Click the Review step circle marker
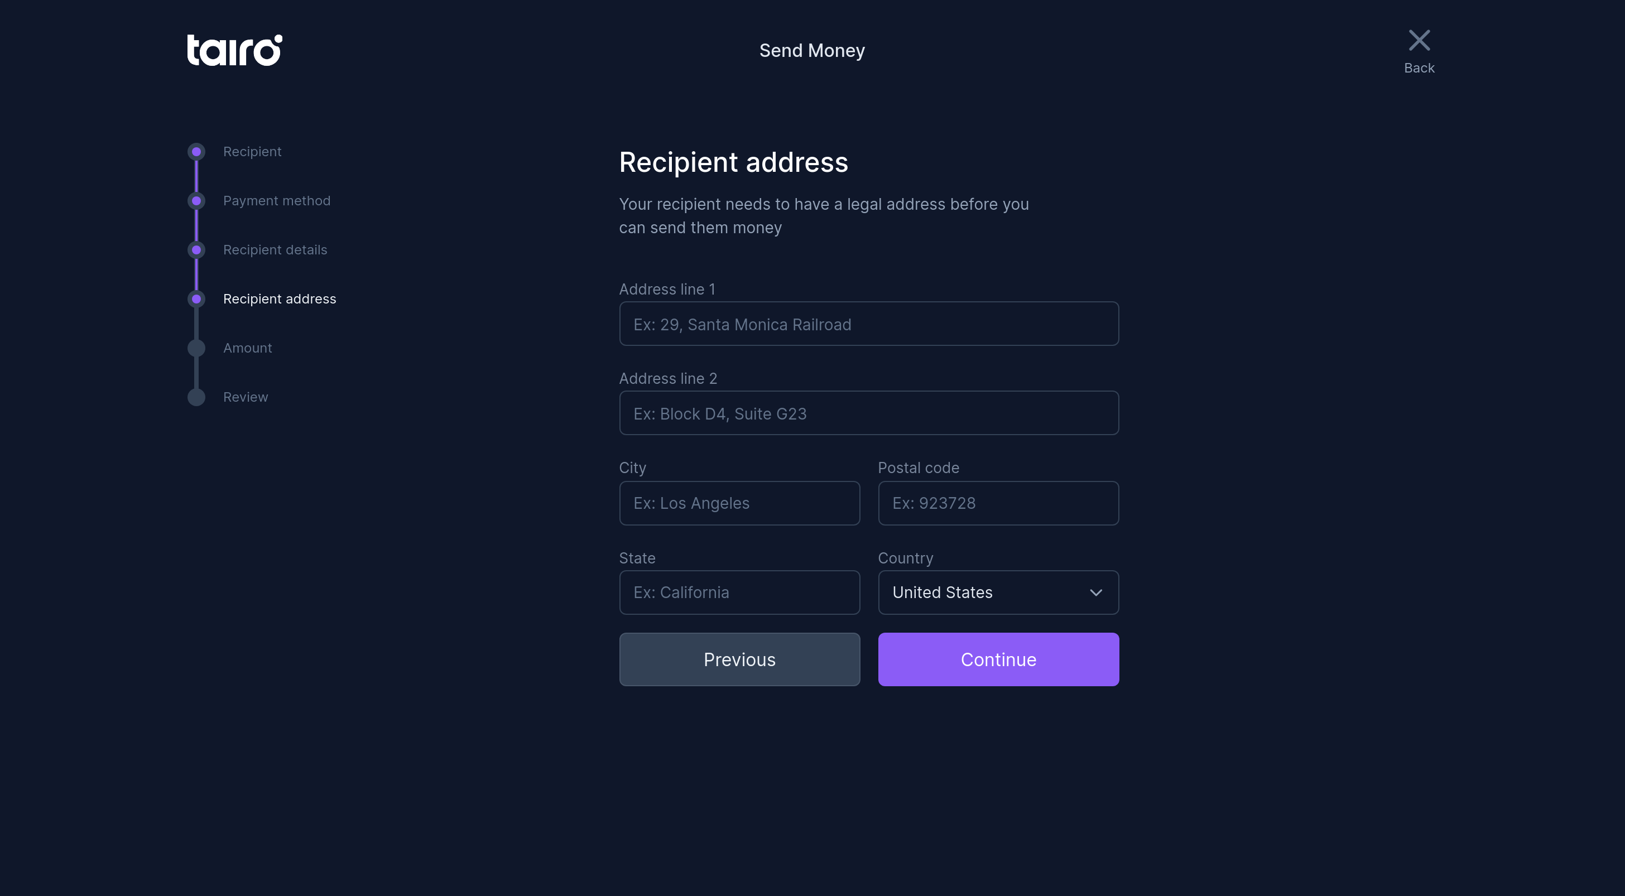The width and height of the screenshot is (1625, 896). pyautogui.click(x=196, y=397)
